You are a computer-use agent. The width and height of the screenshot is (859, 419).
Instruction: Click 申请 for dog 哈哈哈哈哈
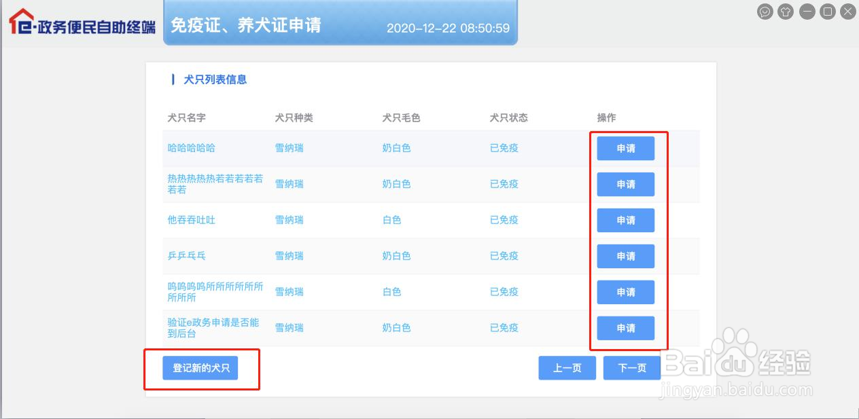[x=626, y=148]
